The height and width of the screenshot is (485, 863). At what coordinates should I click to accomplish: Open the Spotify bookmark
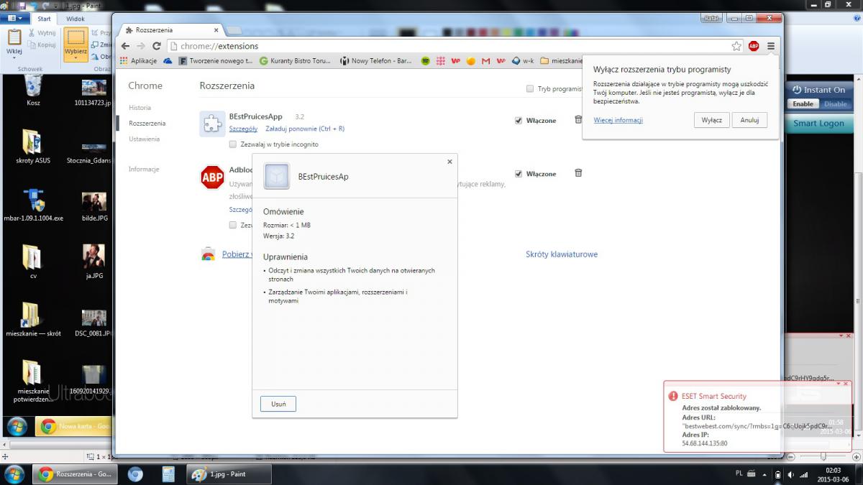(x=426, y=61)
